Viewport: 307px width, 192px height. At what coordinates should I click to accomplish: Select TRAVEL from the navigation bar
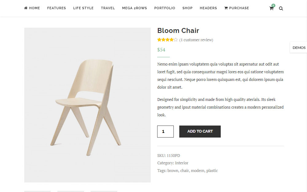tap(108, 8)
